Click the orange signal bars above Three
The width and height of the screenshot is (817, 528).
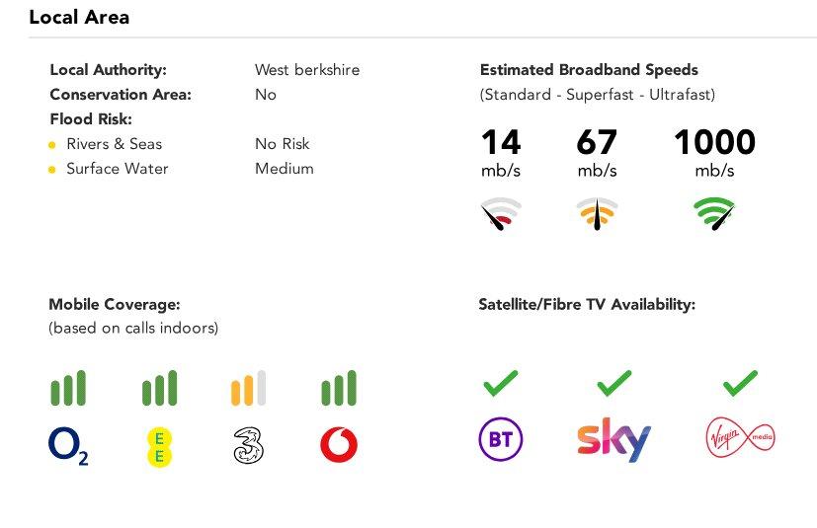(249, 388)
